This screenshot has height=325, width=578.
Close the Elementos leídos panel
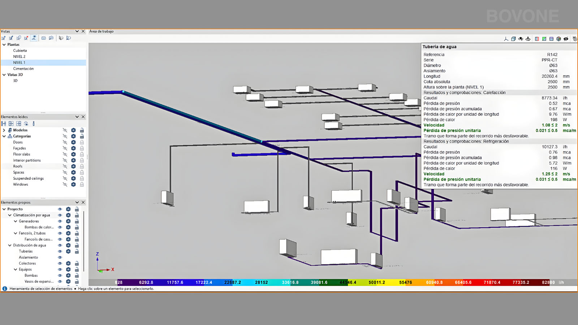(x=83, y=117)
